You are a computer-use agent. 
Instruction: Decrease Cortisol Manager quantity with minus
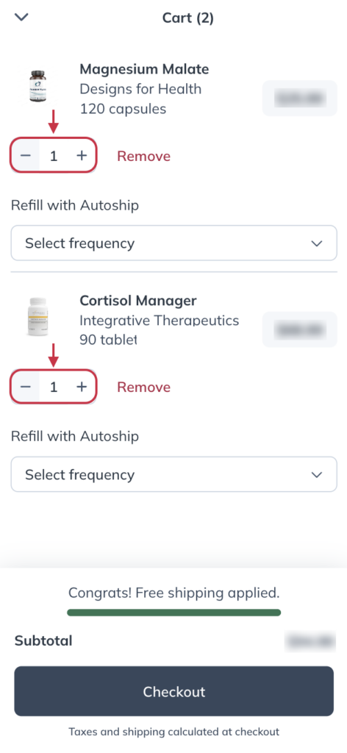pos(26,387)
